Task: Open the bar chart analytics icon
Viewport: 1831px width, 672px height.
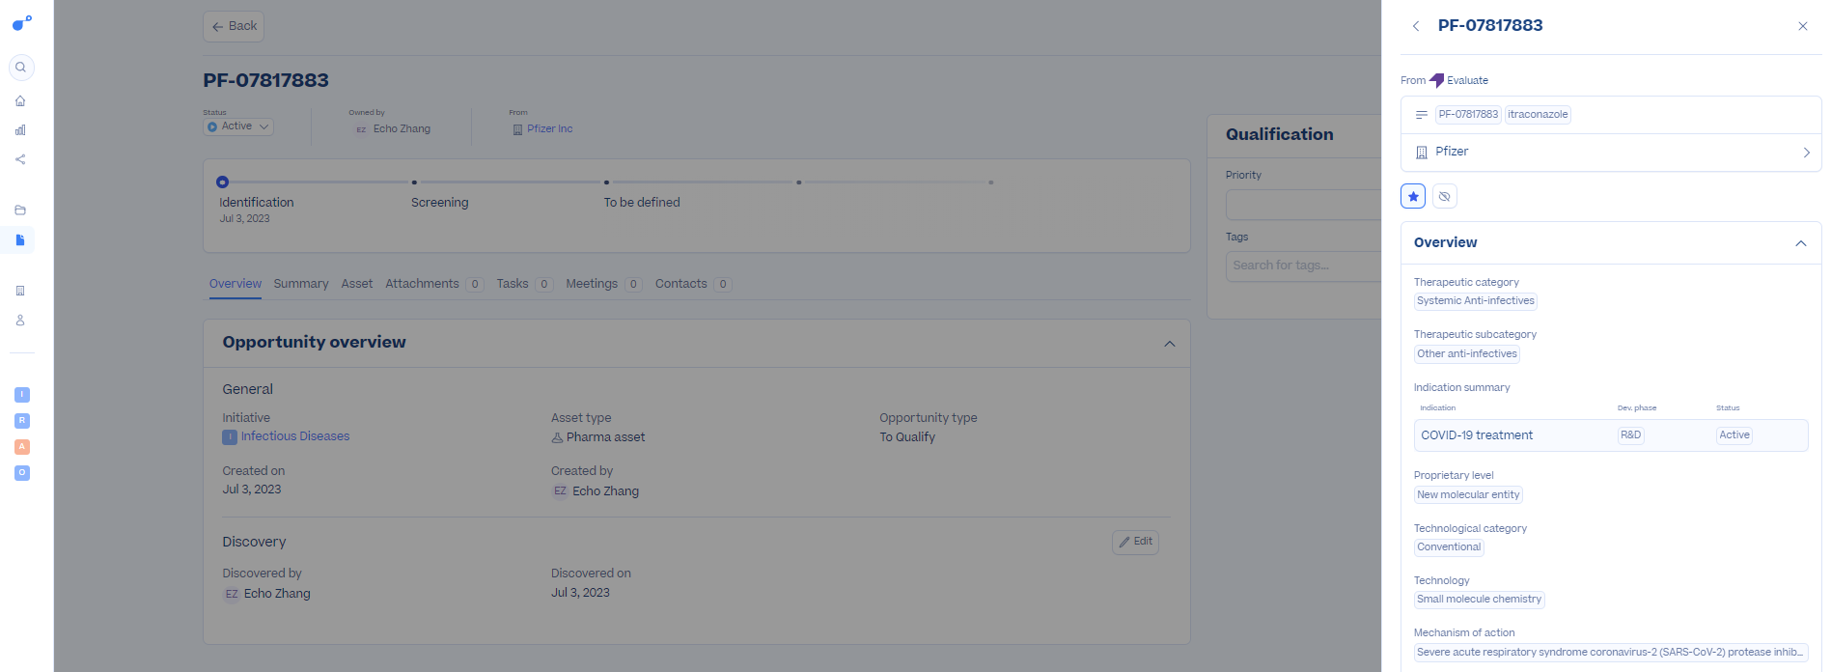Action: [20, 129]
